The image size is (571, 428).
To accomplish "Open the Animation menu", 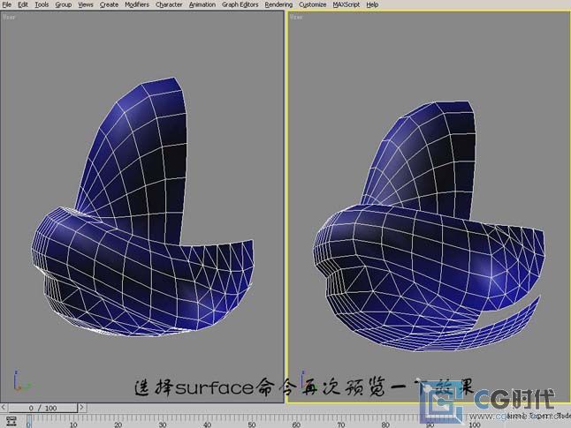I will click(x=202, y=4).
